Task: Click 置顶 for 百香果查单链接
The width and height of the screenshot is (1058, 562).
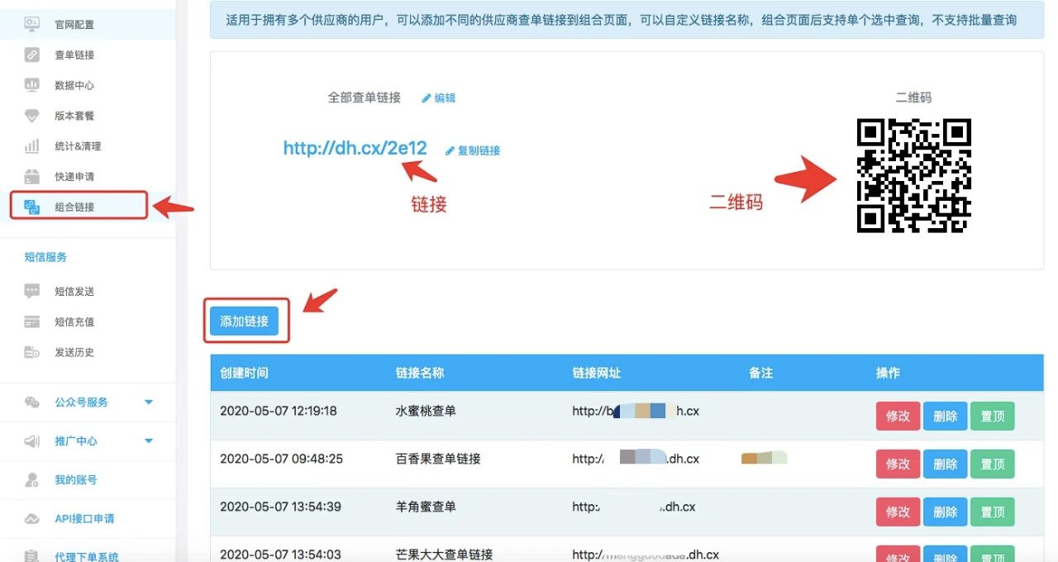Action: pos(992,464)
